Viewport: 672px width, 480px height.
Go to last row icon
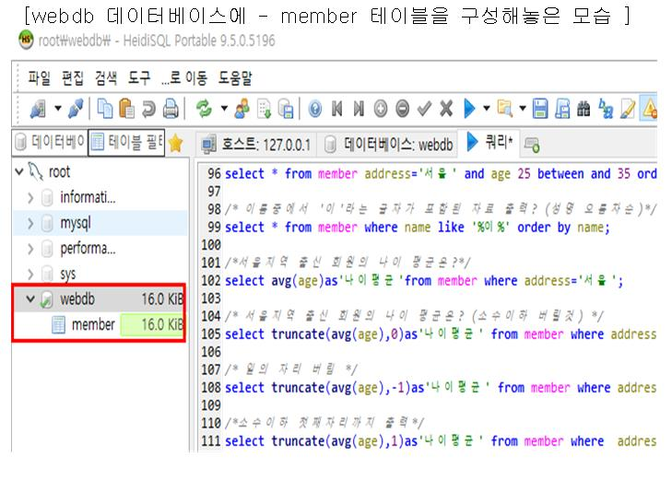pyautogui.click(x=359, y=109)
